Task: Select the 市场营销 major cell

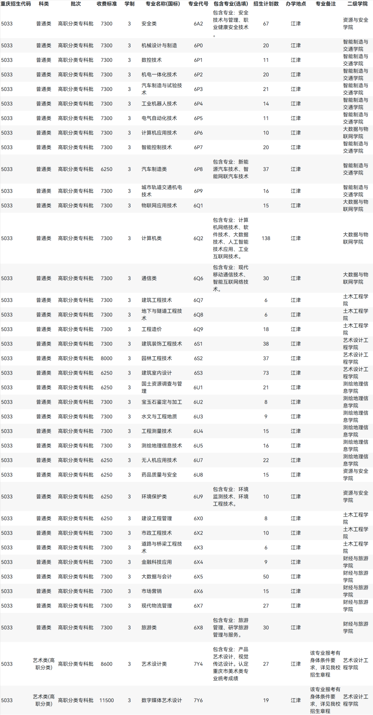Action: pyautogui.click(x=152, y=591)
